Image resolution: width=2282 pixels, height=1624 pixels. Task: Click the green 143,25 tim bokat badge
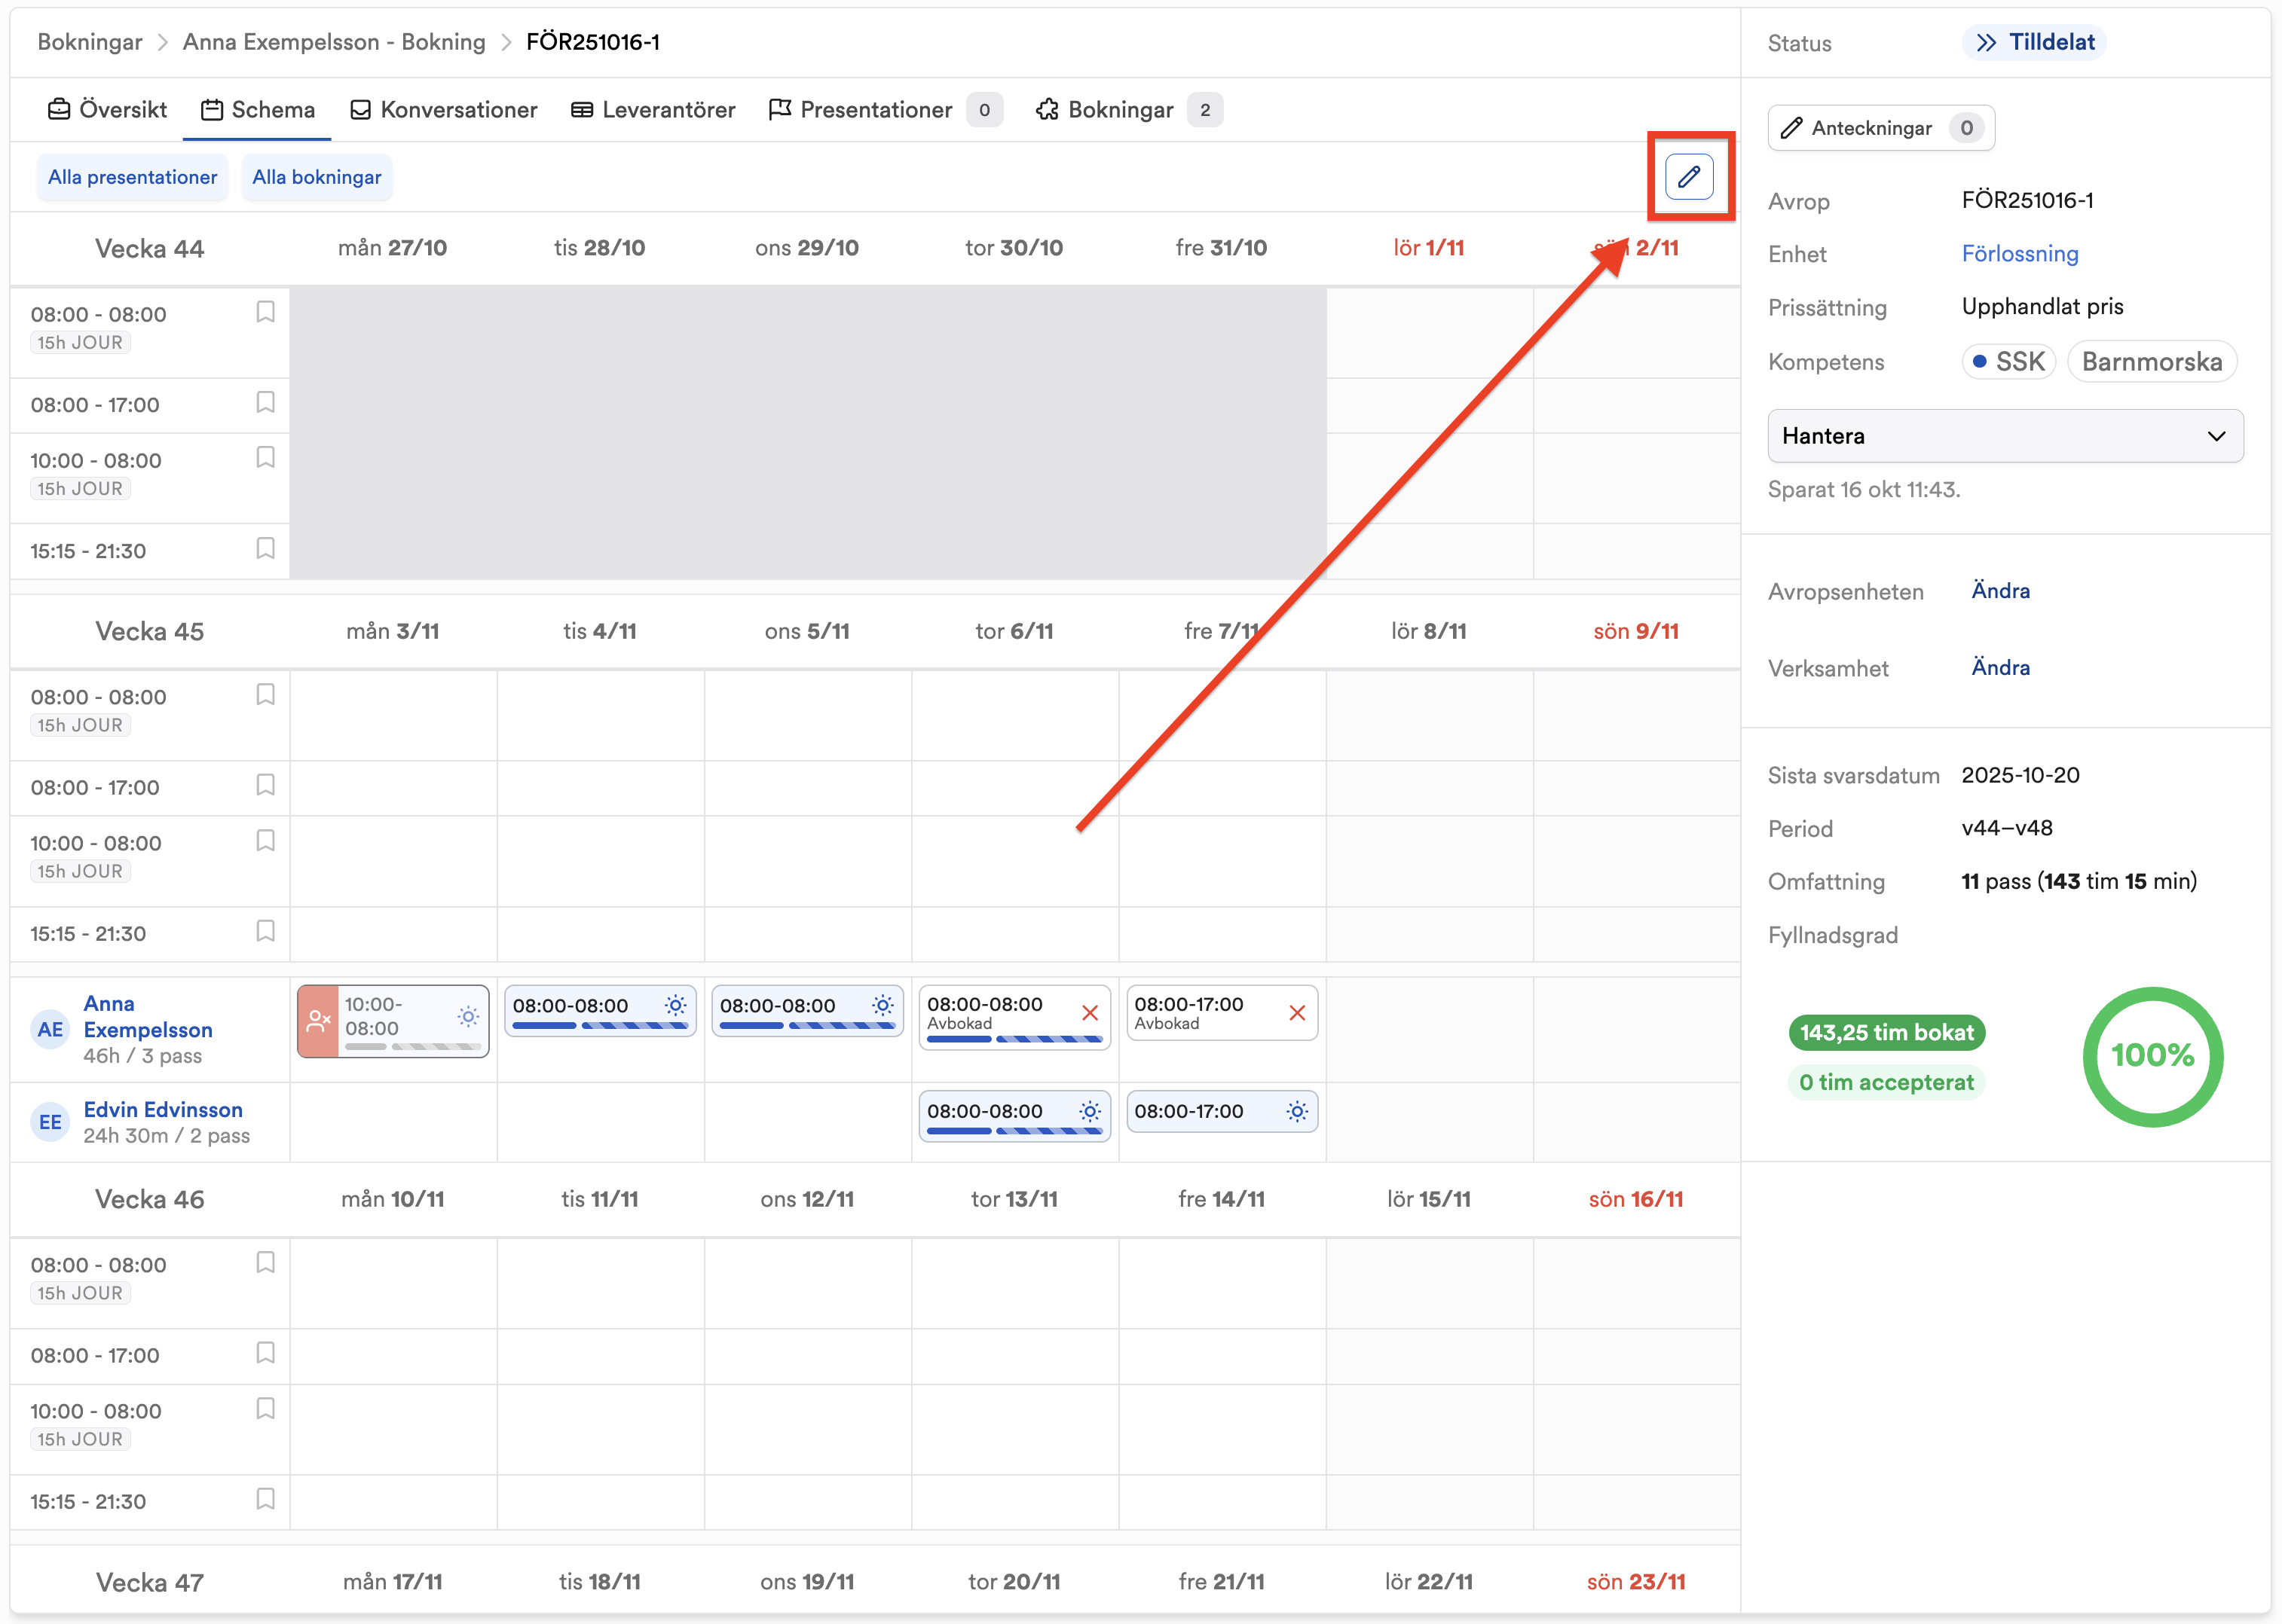(x=1886, y=1032)
